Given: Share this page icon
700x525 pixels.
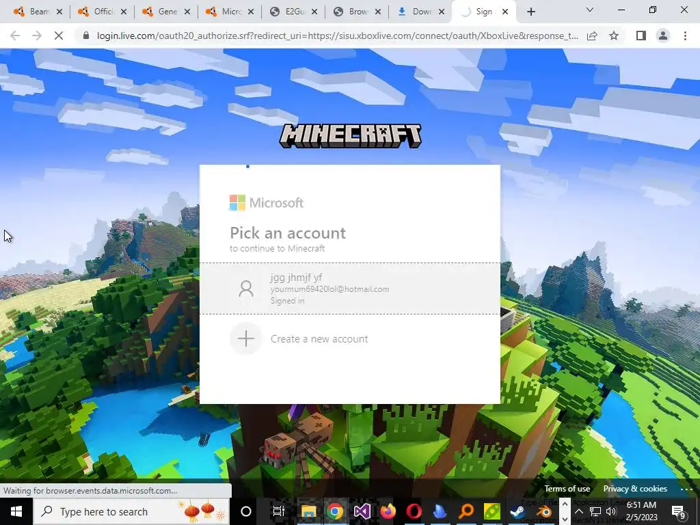Looking at the screenshot, I should click(592, 36).
